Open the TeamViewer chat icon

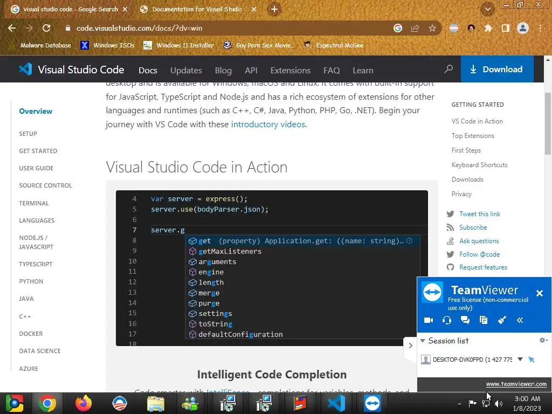(x=465, y=320)
